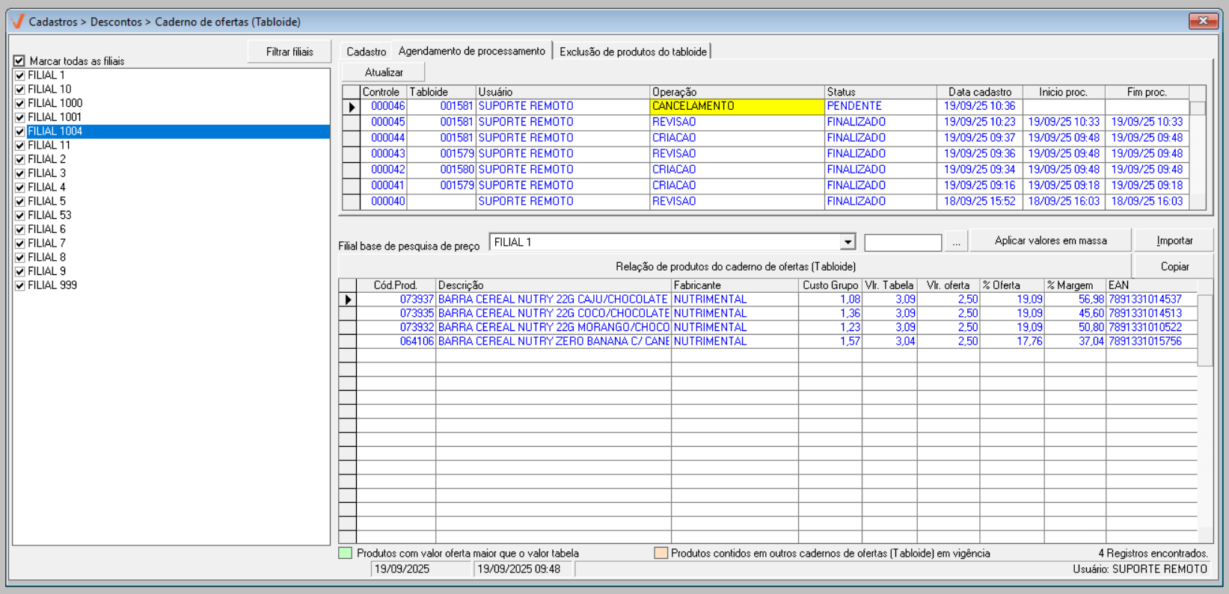Click the Copiar button
This screenshot has height=594, width=1229.
click(1174, 267)
